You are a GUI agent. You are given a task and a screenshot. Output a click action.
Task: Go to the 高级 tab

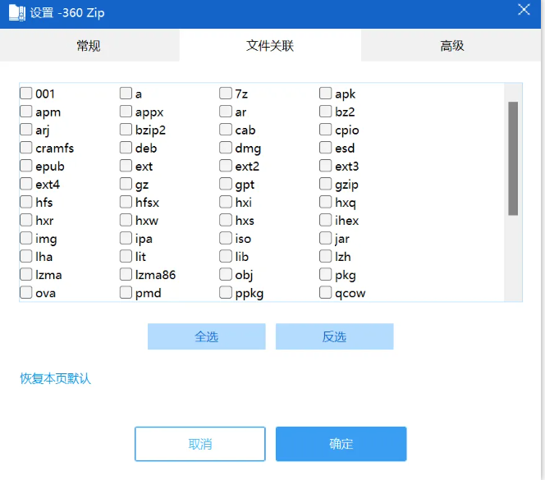pos(452,45)
